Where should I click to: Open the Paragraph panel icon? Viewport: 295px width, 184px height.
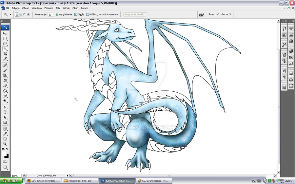(284, 77)
